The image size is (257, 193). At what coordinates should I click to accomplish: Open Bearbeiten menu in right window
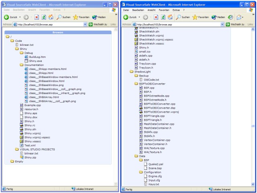(x=138, y=10)
